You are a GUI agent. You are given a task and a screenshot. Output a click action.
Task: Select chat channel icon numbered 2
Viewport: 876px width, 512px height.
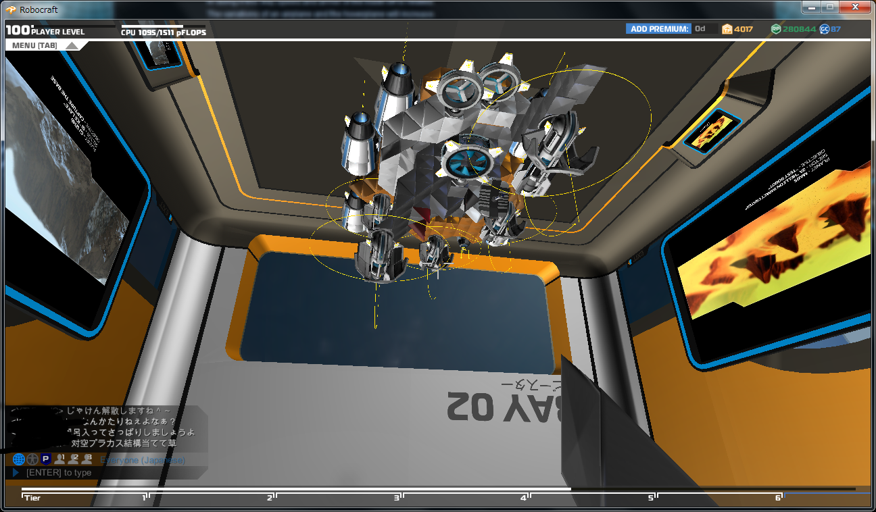(x=74, y=459)
